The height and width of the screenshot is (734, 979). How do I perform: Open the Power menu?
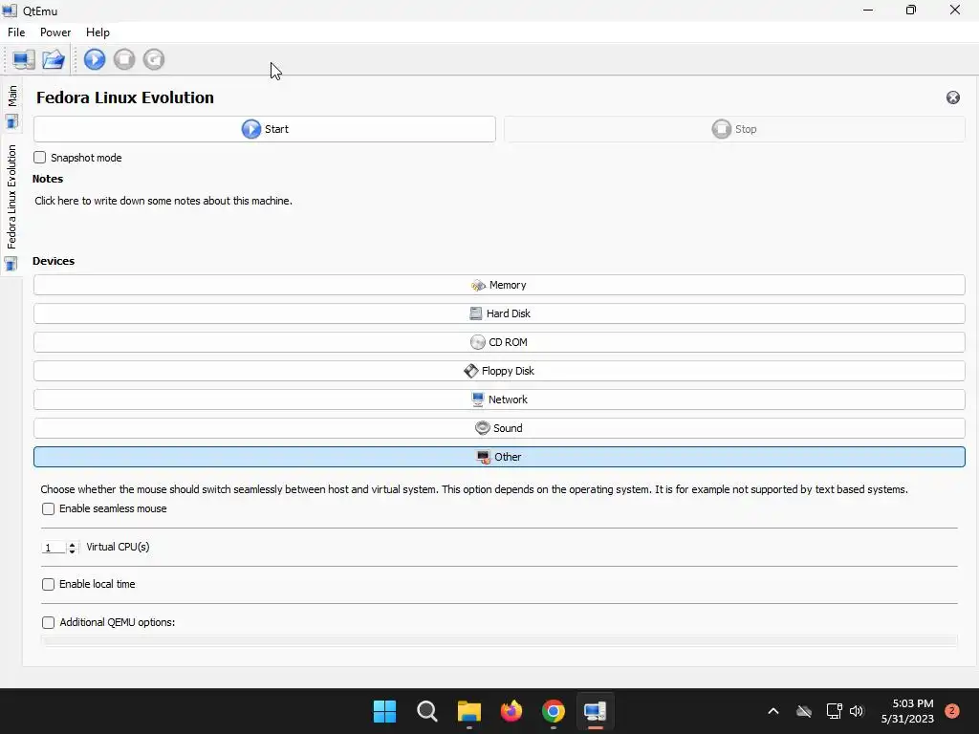tap(55, 32)
